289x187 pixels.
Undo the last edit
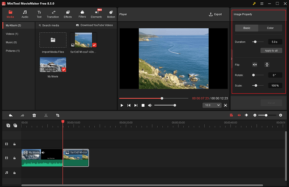tap(11, 115)
